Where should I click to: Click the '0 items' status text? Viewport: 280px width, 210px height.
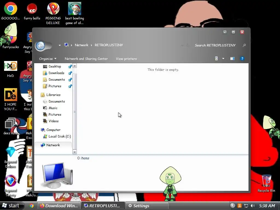tap(83, 158)
